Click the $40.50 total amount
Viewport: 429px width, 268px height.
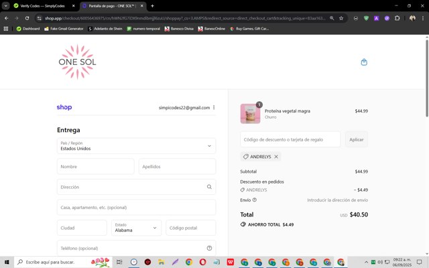pos(359,214)
